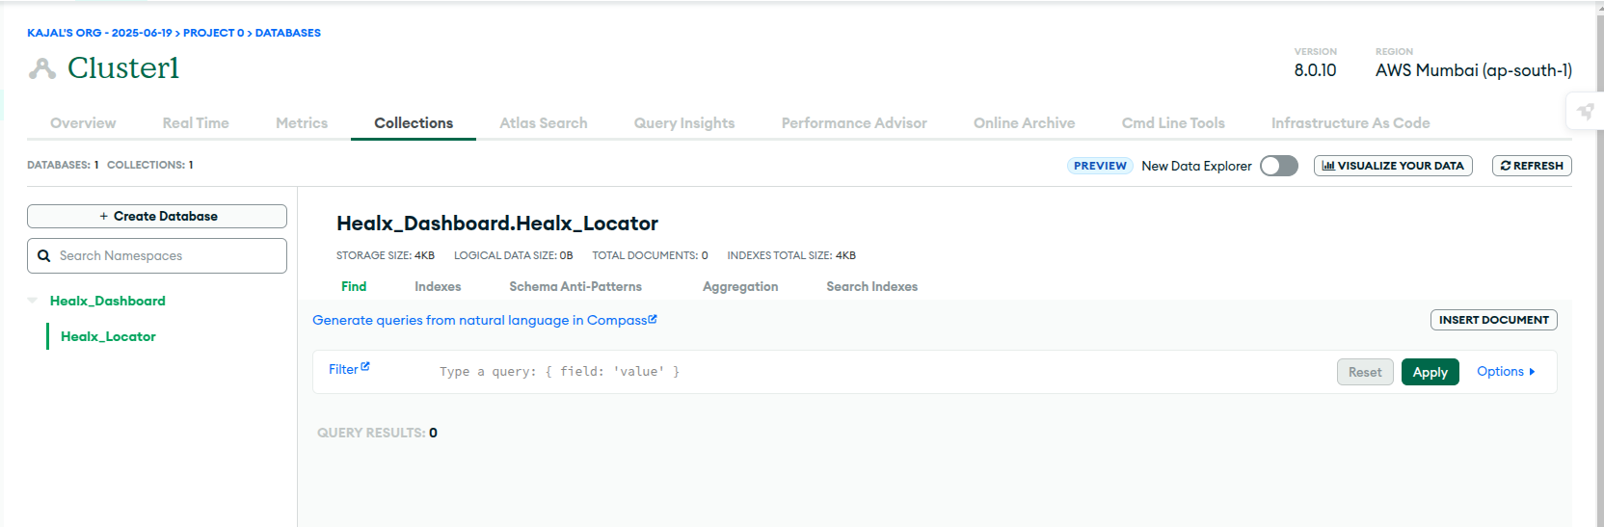1604x527 pixels.
Task: Expand the query Options
Action: (x=1506, y=372)
